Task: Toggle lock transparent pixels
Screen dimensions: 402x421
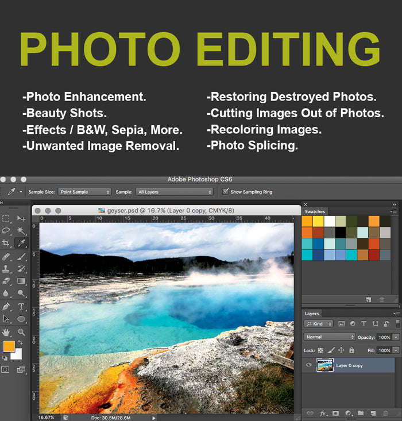Action: coord(320,350)
